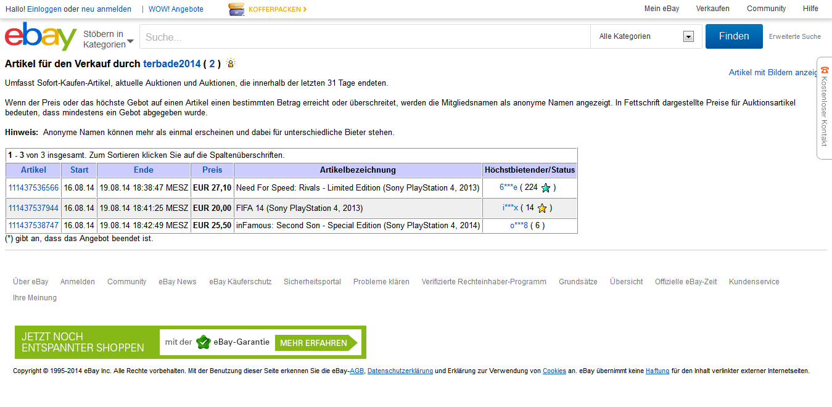The height and width of the screenshot is (407, 832).
Task: Click the Jetzt noch entspannter shoppen banner
Action: click(191, 342)
